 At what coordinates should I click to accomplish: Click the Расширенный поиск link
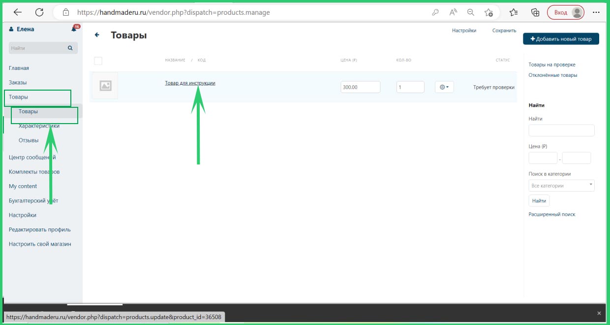click(551, 214)
